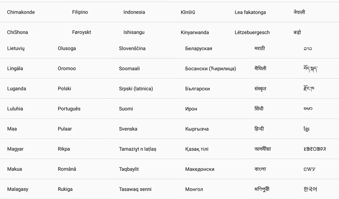This screenshot has height=199, width=339.
Task: Choose Slovenščina as the language
Action: pyautogui.click(x=132, y=48)
